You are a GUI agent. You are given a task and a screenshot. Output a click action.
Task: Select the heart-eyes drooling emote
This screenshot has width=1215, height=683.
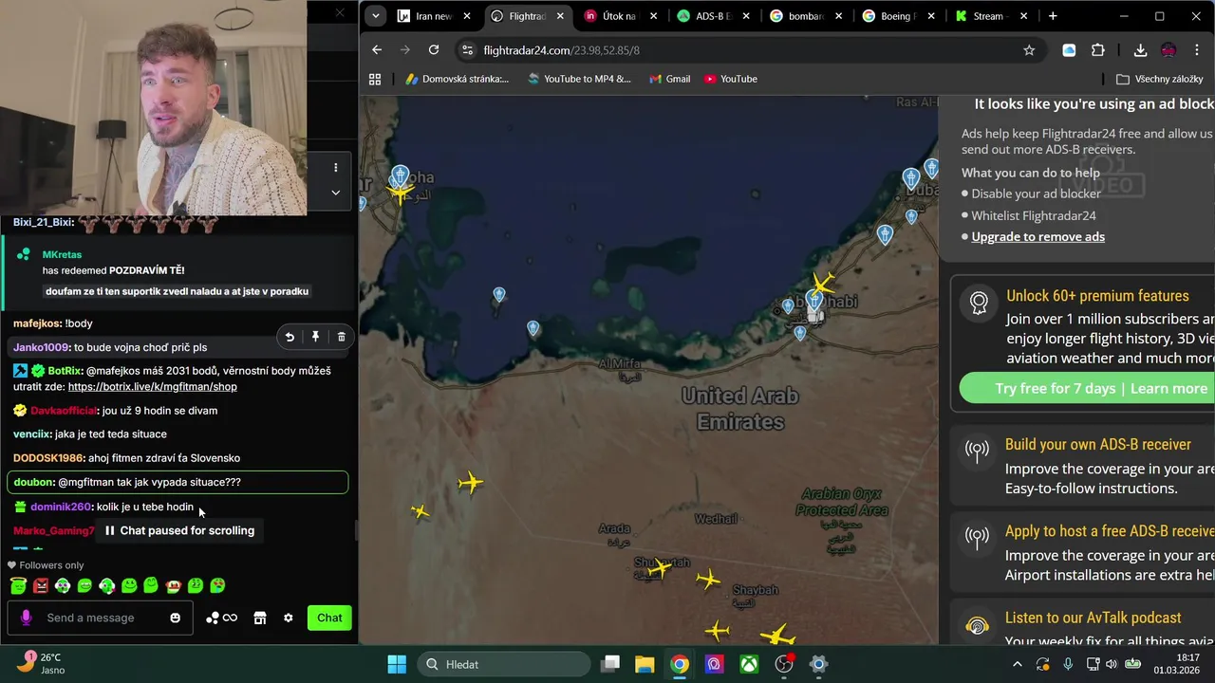(x=217, y=586)
